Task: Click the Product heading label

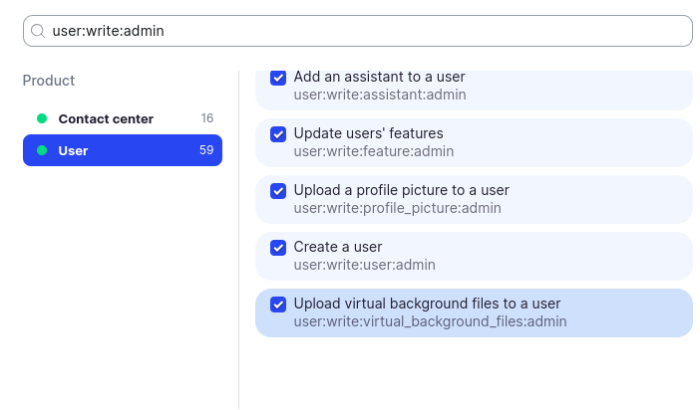Action: [x=49, y=81]
